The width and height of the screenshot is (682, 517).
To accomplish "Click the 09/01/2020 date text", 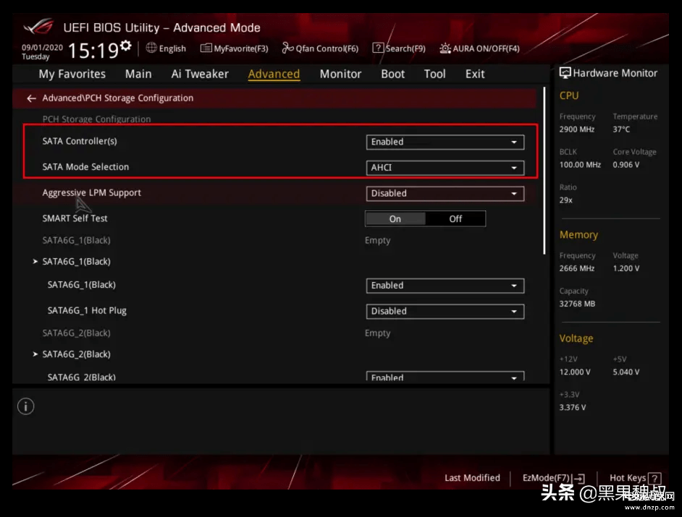I will click(x=42, y=47).
